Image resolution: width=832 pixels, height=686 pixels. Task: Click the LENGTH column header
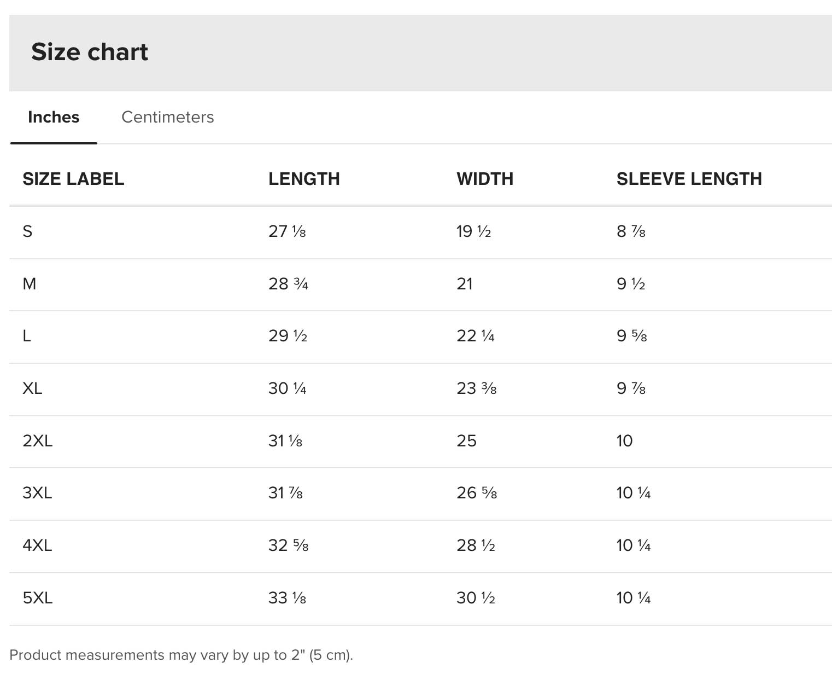point(304,179)
